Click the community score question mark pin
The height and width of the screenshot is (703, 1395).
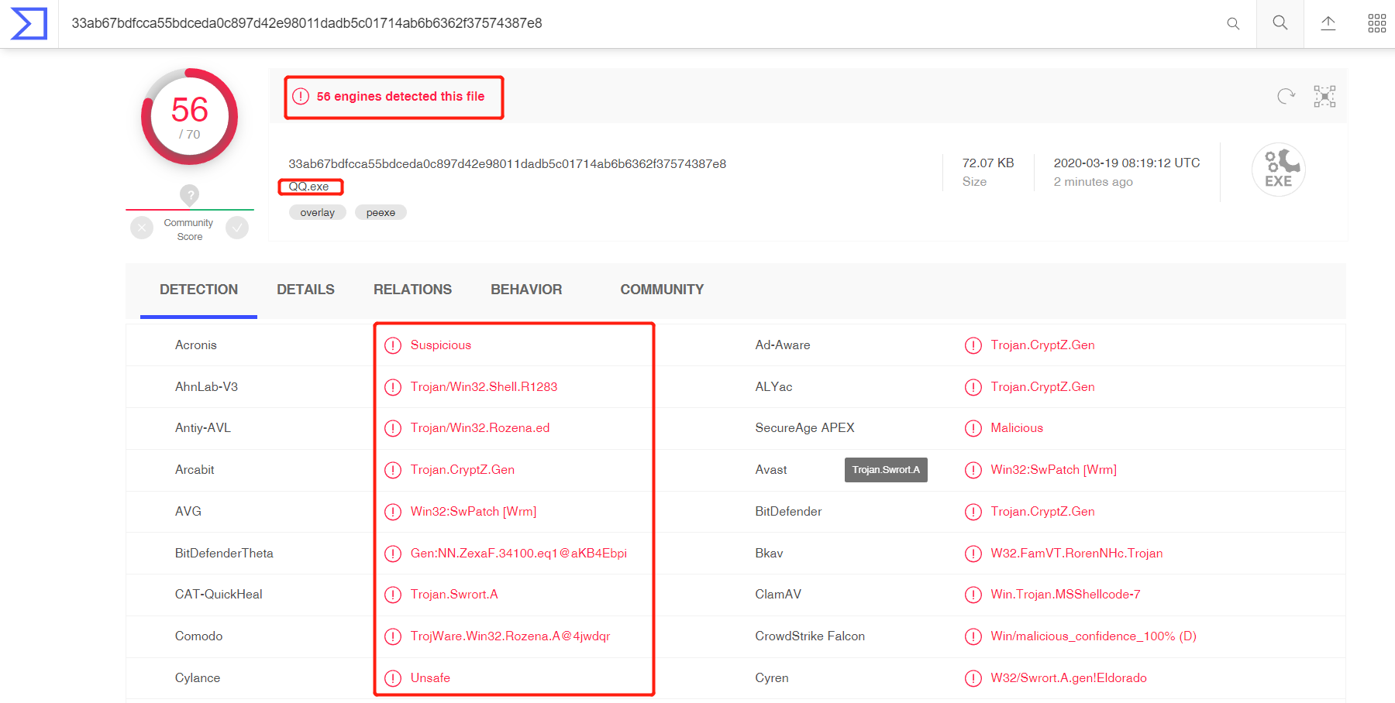click(189, 194)
